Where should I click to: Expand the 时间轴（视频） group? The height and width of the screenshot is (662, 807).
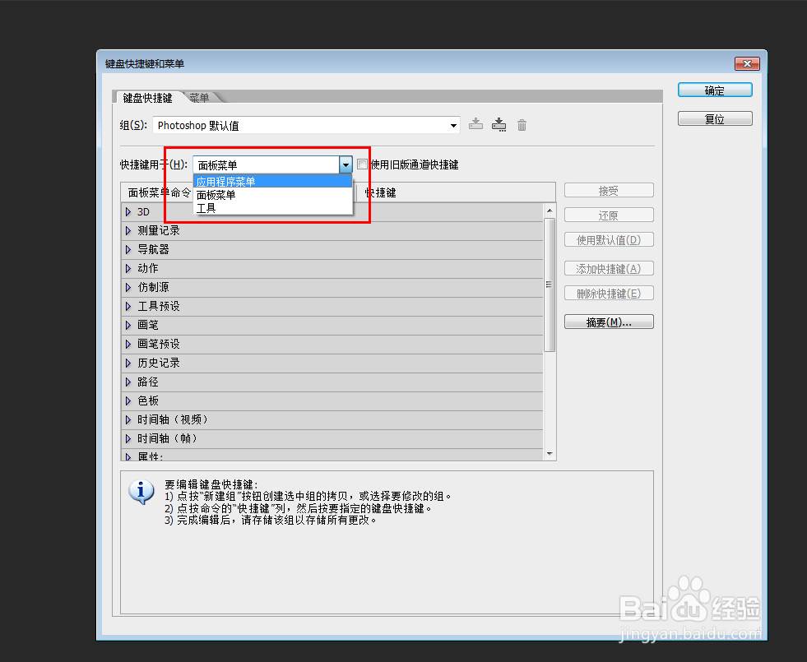128,419
